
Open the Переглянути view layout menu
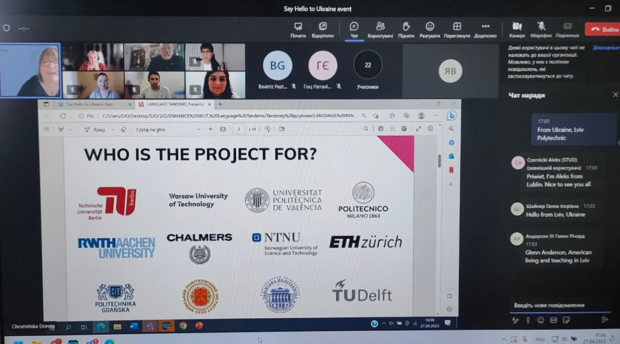coord(457,27)
